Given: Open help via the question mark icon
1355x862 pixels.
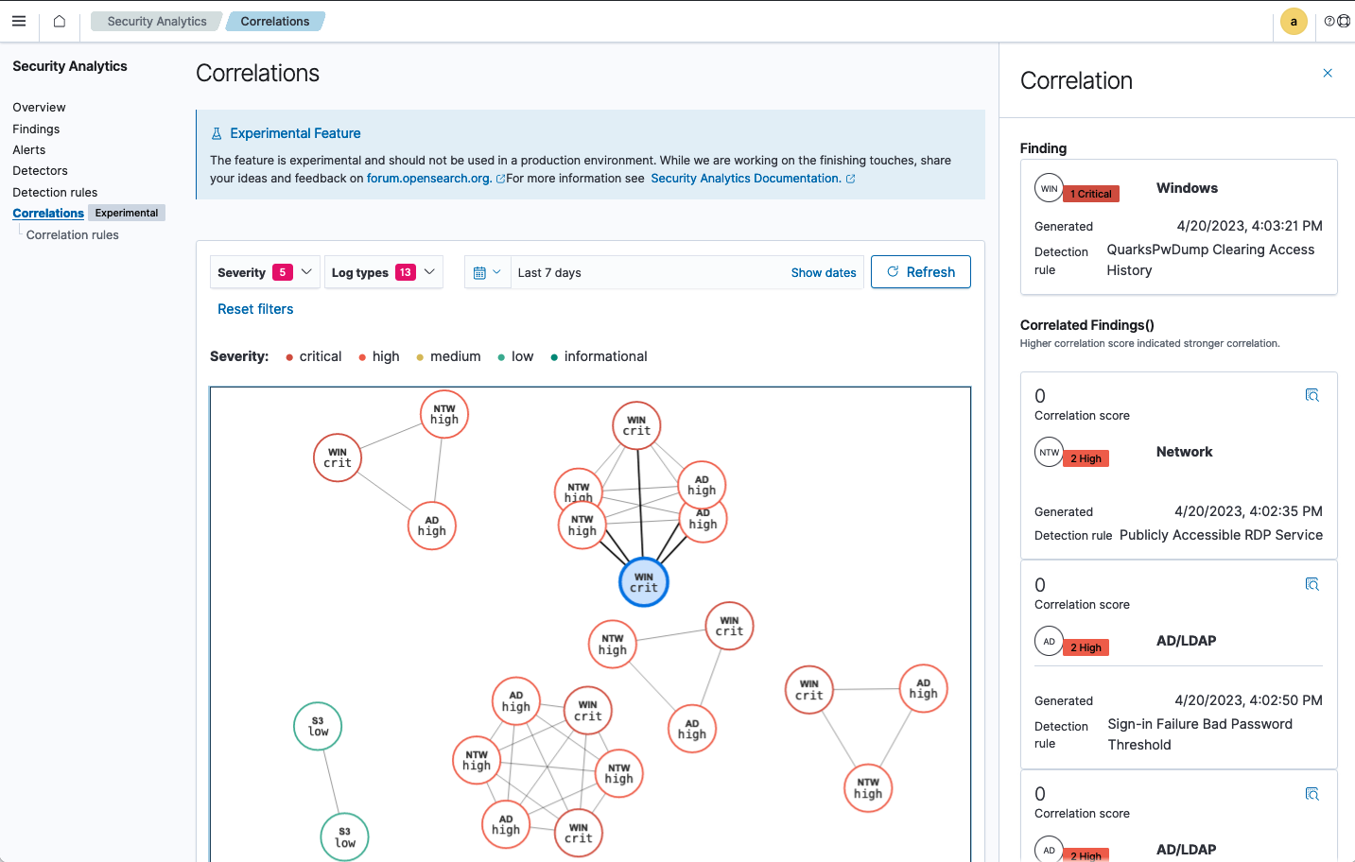Looking at the screenshot, I should tap(1329, 21).
